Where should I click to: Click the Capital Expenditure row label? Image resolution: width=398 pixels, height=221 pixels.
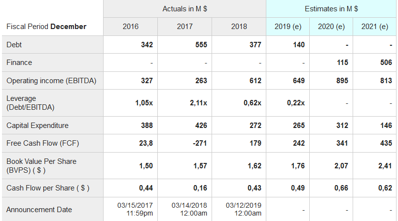[37, 126]
